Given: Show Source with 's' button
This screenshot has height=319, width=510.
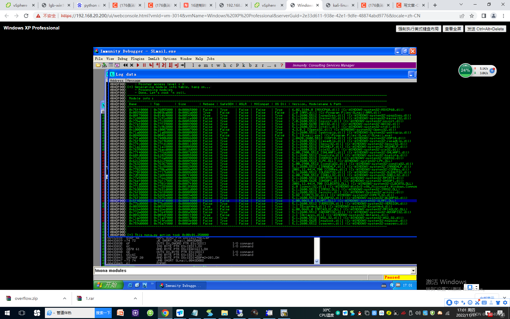Looking at the screenshot, I should tap(275, 65).
